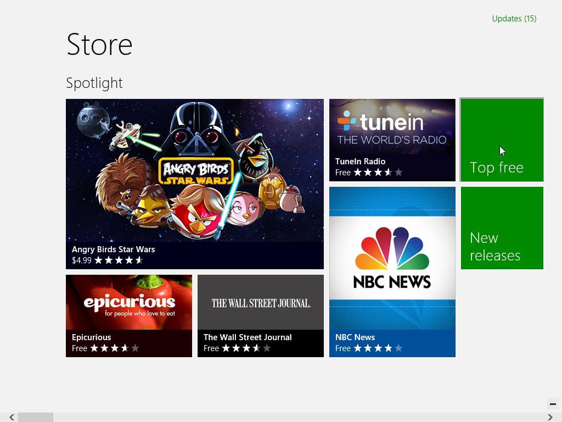
Task: Select the Top free tile
Action: tap(502, 140)
